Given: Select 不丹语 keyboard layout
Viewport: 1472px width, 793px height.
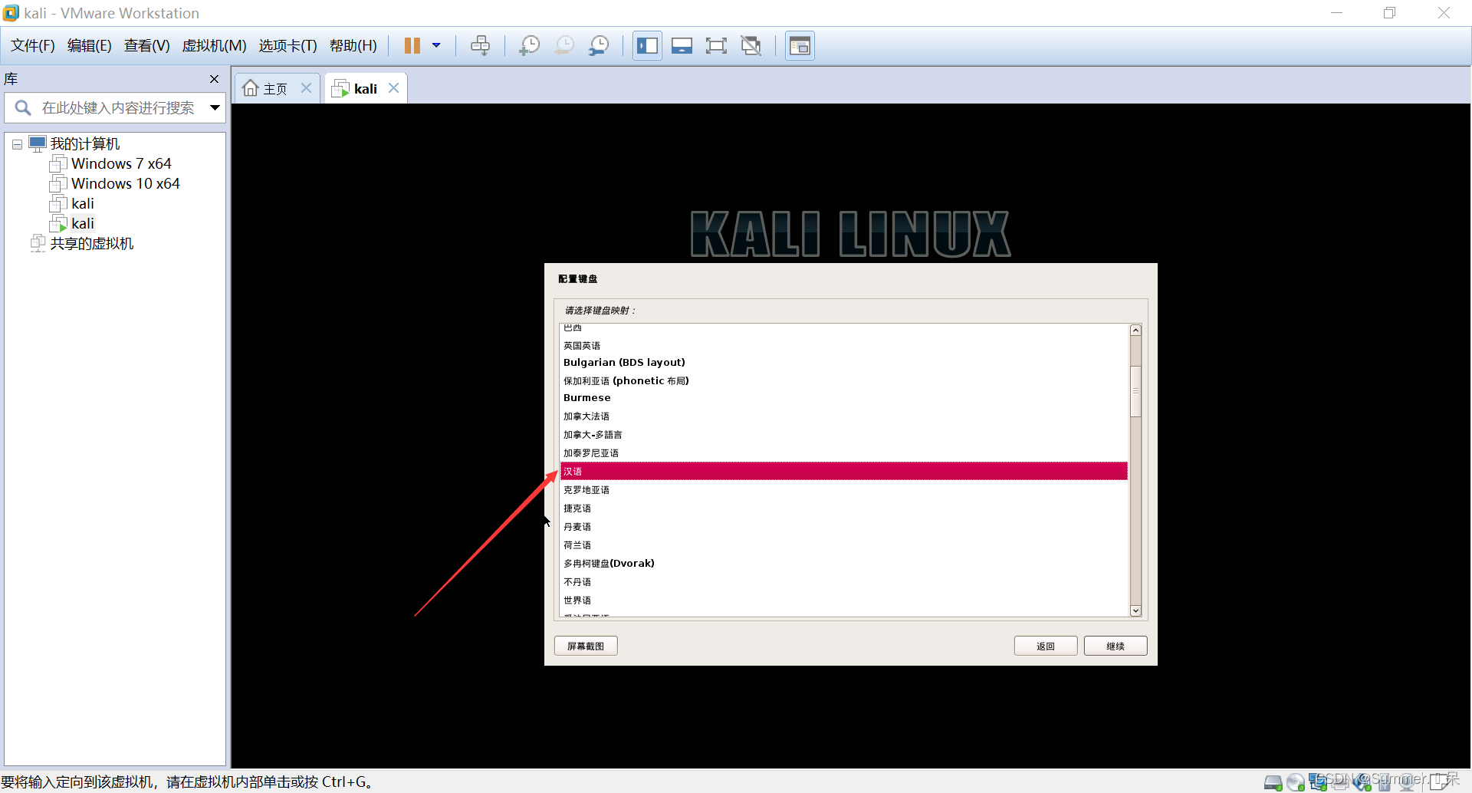Looking at the screenshot, I should [844, 582].
